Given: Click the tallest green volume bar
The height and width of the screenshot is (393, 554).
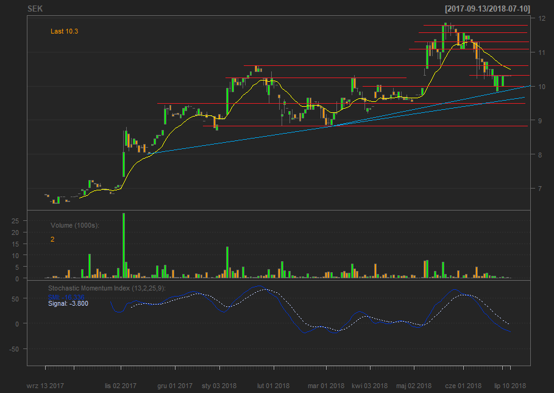Looking at the screenshot, I should [x=124, y=245].
